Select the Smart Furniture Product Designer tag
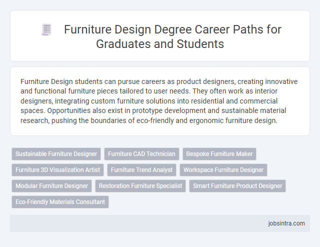 [237, 186]
